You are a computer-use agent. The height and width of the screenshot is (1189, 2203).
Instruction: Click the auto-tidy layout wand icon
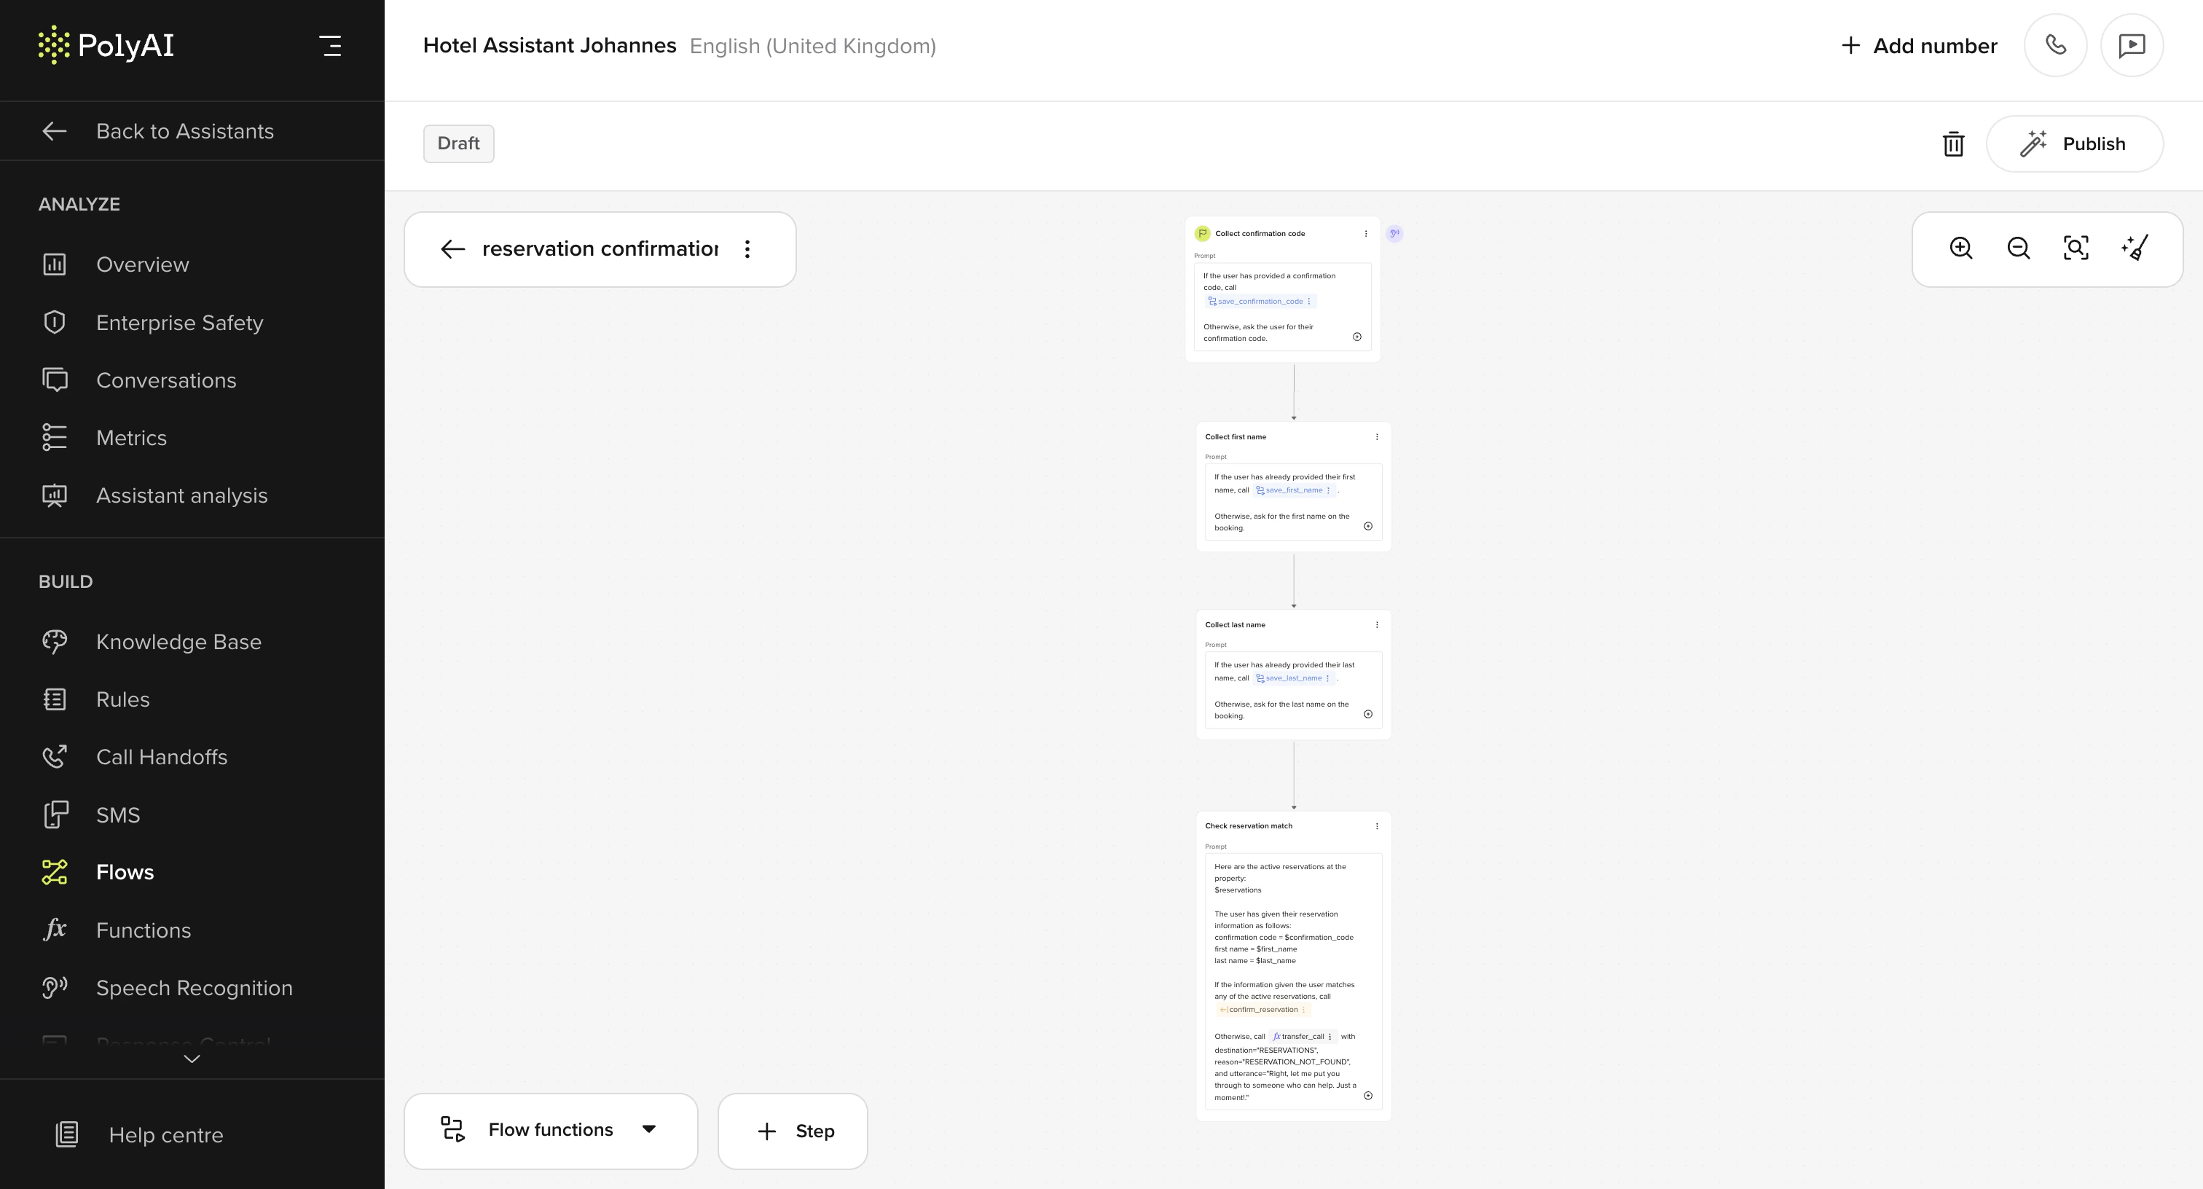[x=2135, y=248]
